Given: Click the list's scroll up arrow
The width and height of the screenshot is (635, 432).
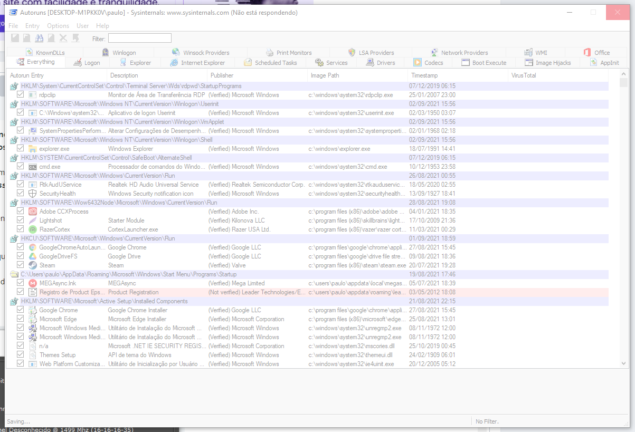Looking at the screenshot, I should click(623, 75).
